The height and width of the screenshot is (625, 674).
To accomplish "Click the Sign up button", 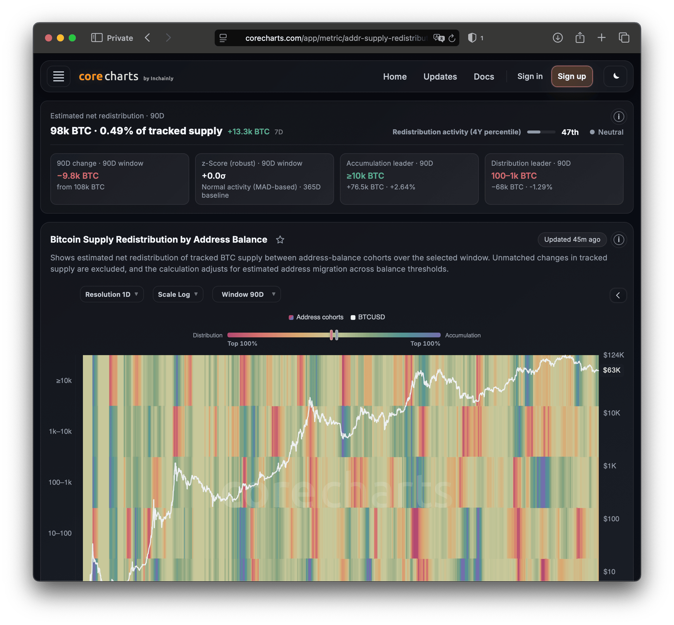I will click(572, 76).
